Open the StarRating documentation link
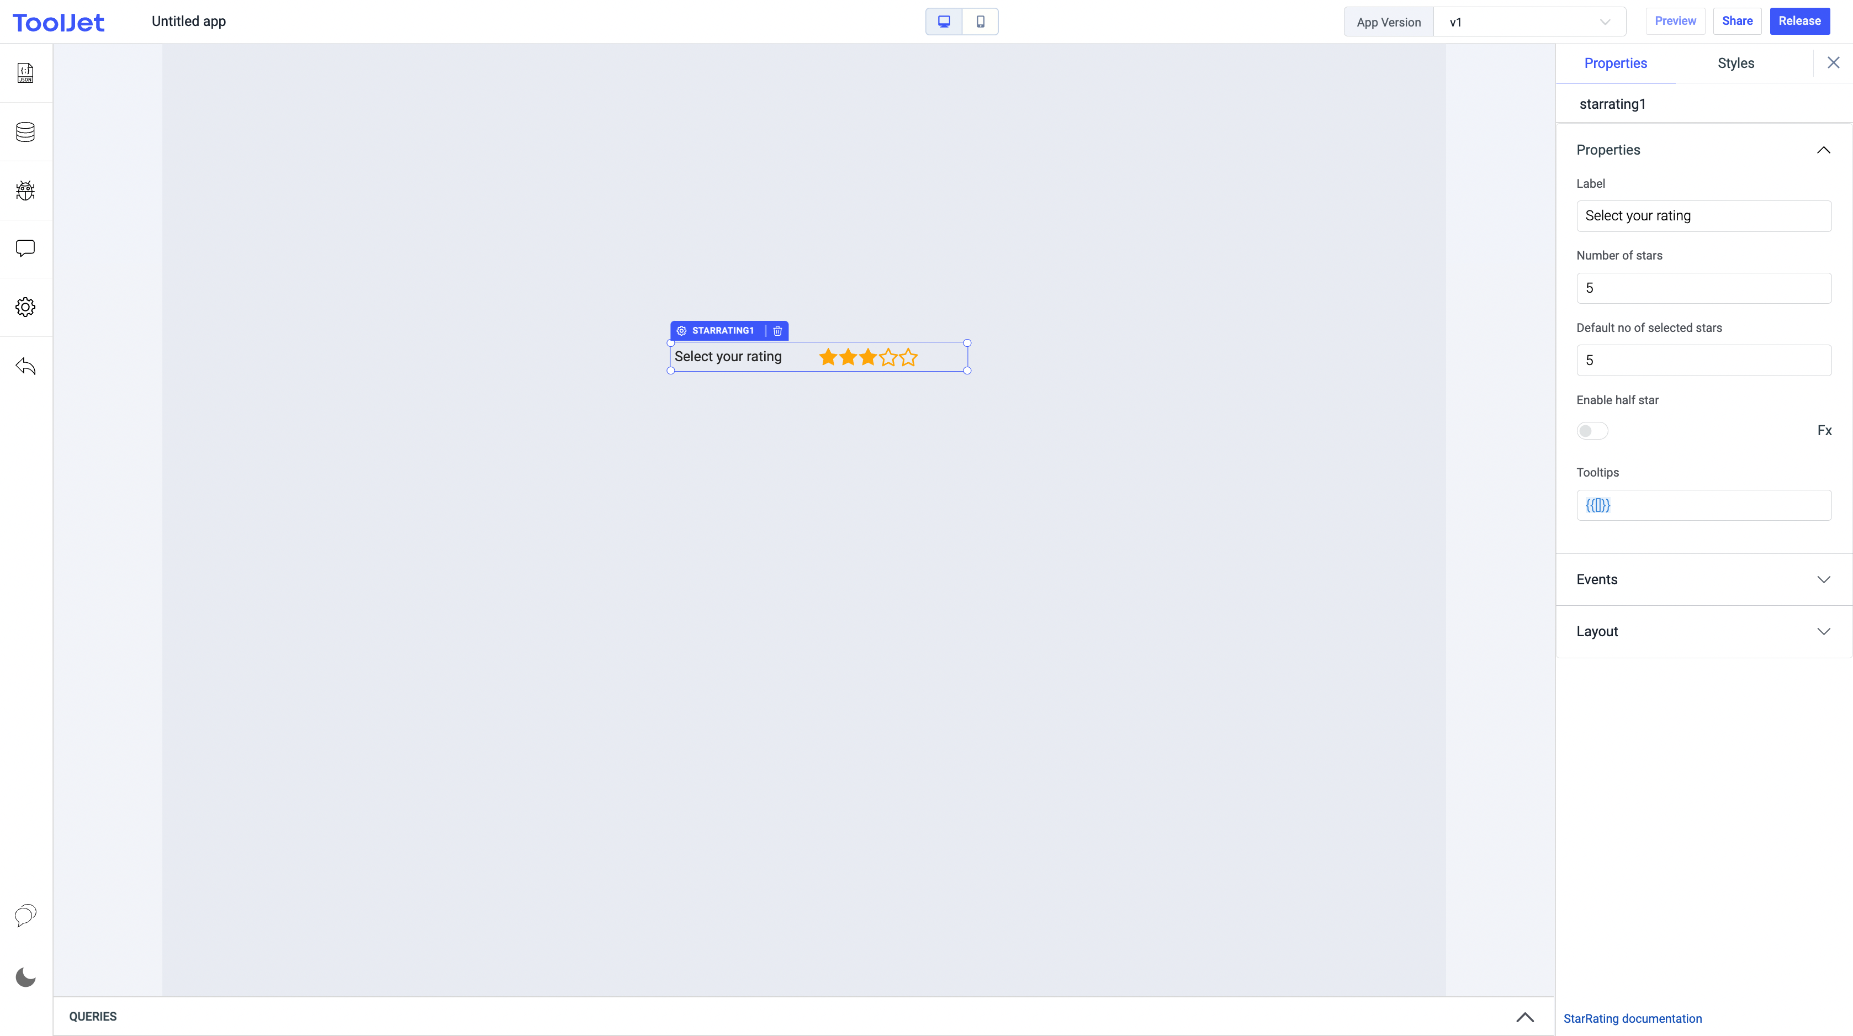 (x=1632, y=1019)
